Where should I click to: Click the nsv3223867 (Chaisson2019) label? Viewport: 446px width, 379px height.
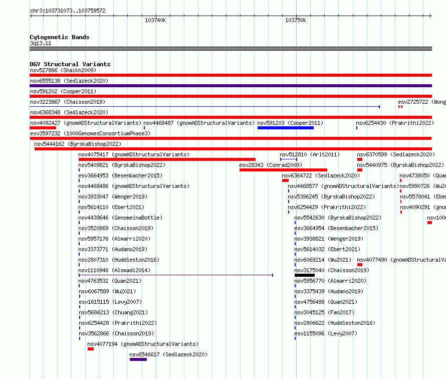coord(68,102)
